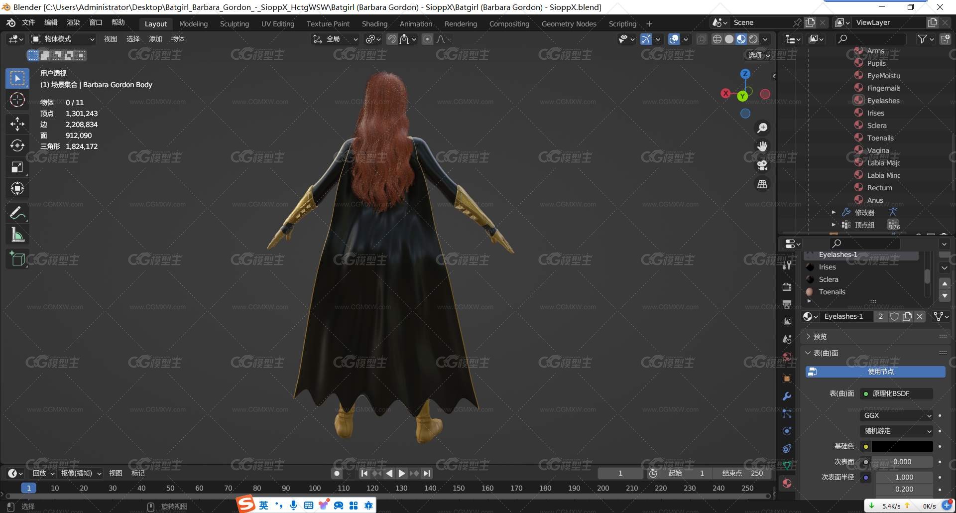Screen dimensions: 956x513
Task: Toggle auto keying record button
Action: 337,473
